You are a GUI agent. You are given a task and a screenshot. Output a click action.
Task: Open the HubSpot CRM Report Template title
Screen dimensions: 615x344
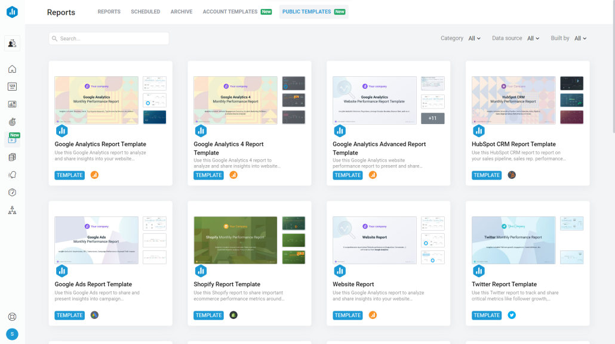pyautogui.click(x=513, y=144)
